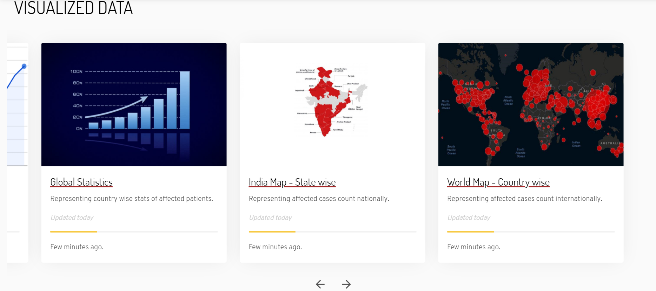The image size is (656, 291).
Task: Click the bar chart thumbnail for Global Statistics
Action: pyautogui.click(x=134, y=105)
